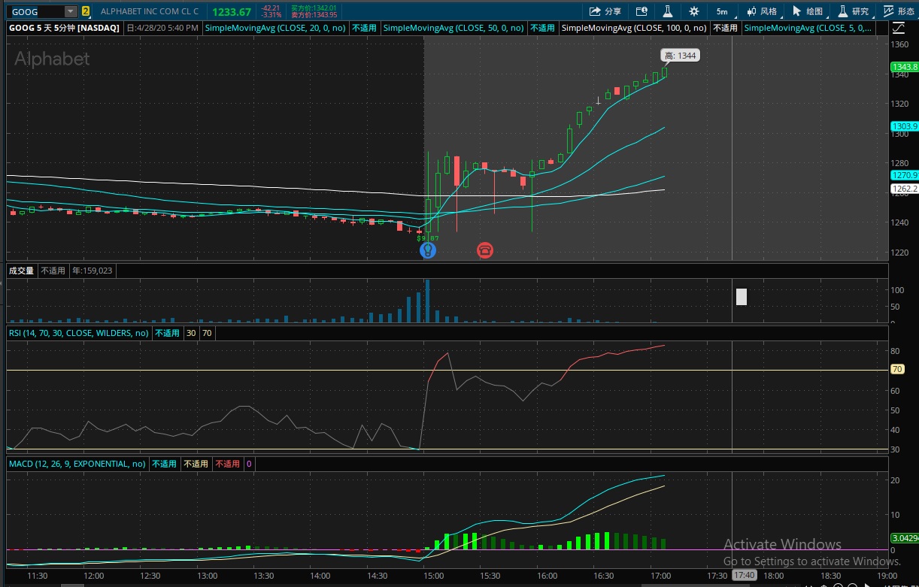Viewport: 919px width, 587px height.
Task: Click the yellow link badge numbered 2
Action: pos(86,11)
